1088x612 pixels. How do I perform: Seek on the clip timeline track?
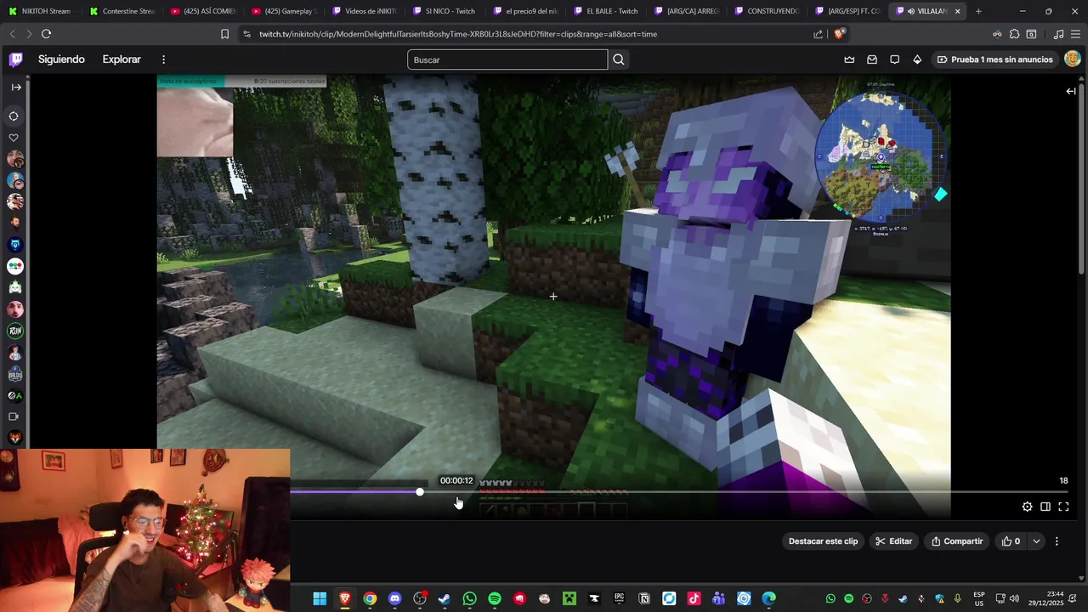pos(678,492)
